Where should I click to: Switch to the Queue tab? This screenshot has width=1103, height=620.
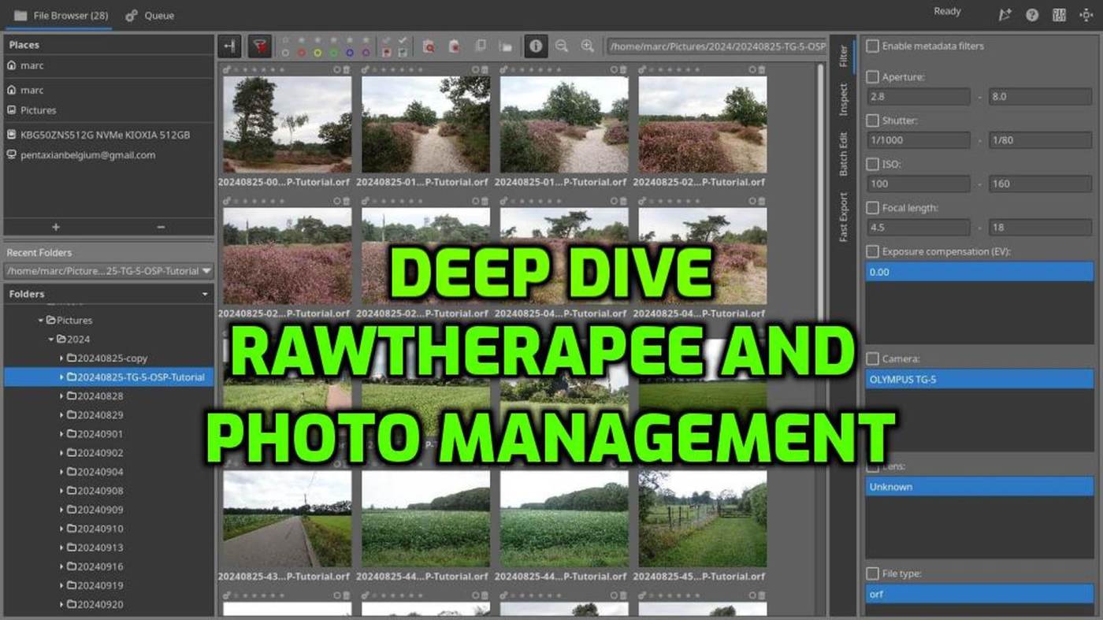[x=150, y=15]
